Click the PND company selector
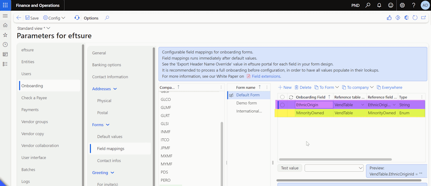This screenshot has height=186, width=431. coord(355,5)
